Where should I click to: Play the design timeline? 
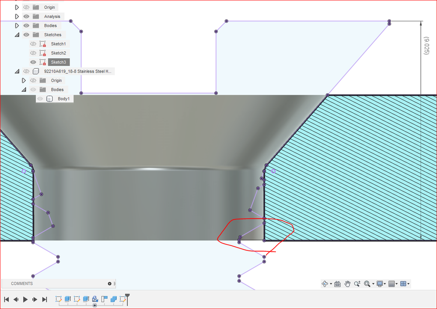[25, 299]
